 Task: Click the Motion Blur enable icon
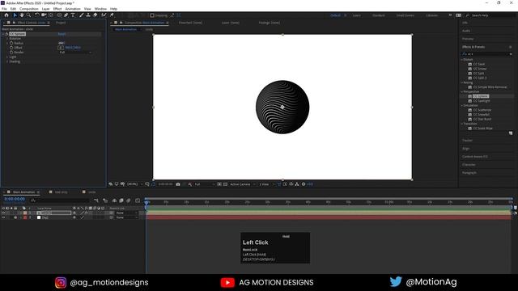point(129,200)
